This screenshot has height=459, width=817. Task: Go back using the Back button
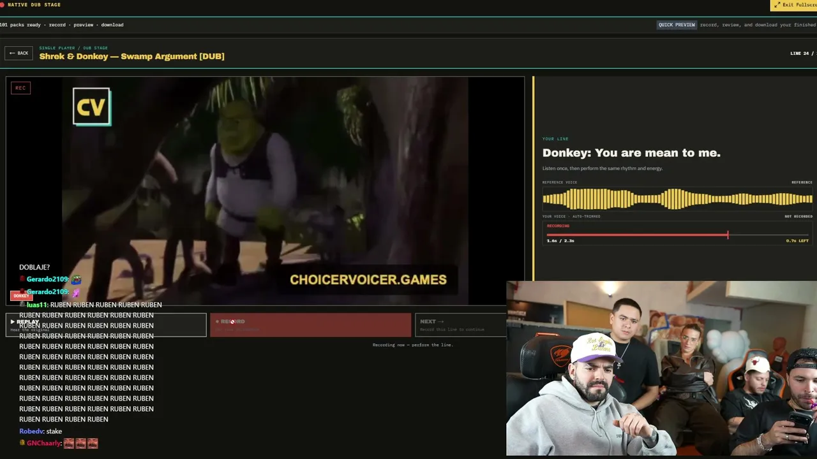pyautogui.click(x=19, y=54)
